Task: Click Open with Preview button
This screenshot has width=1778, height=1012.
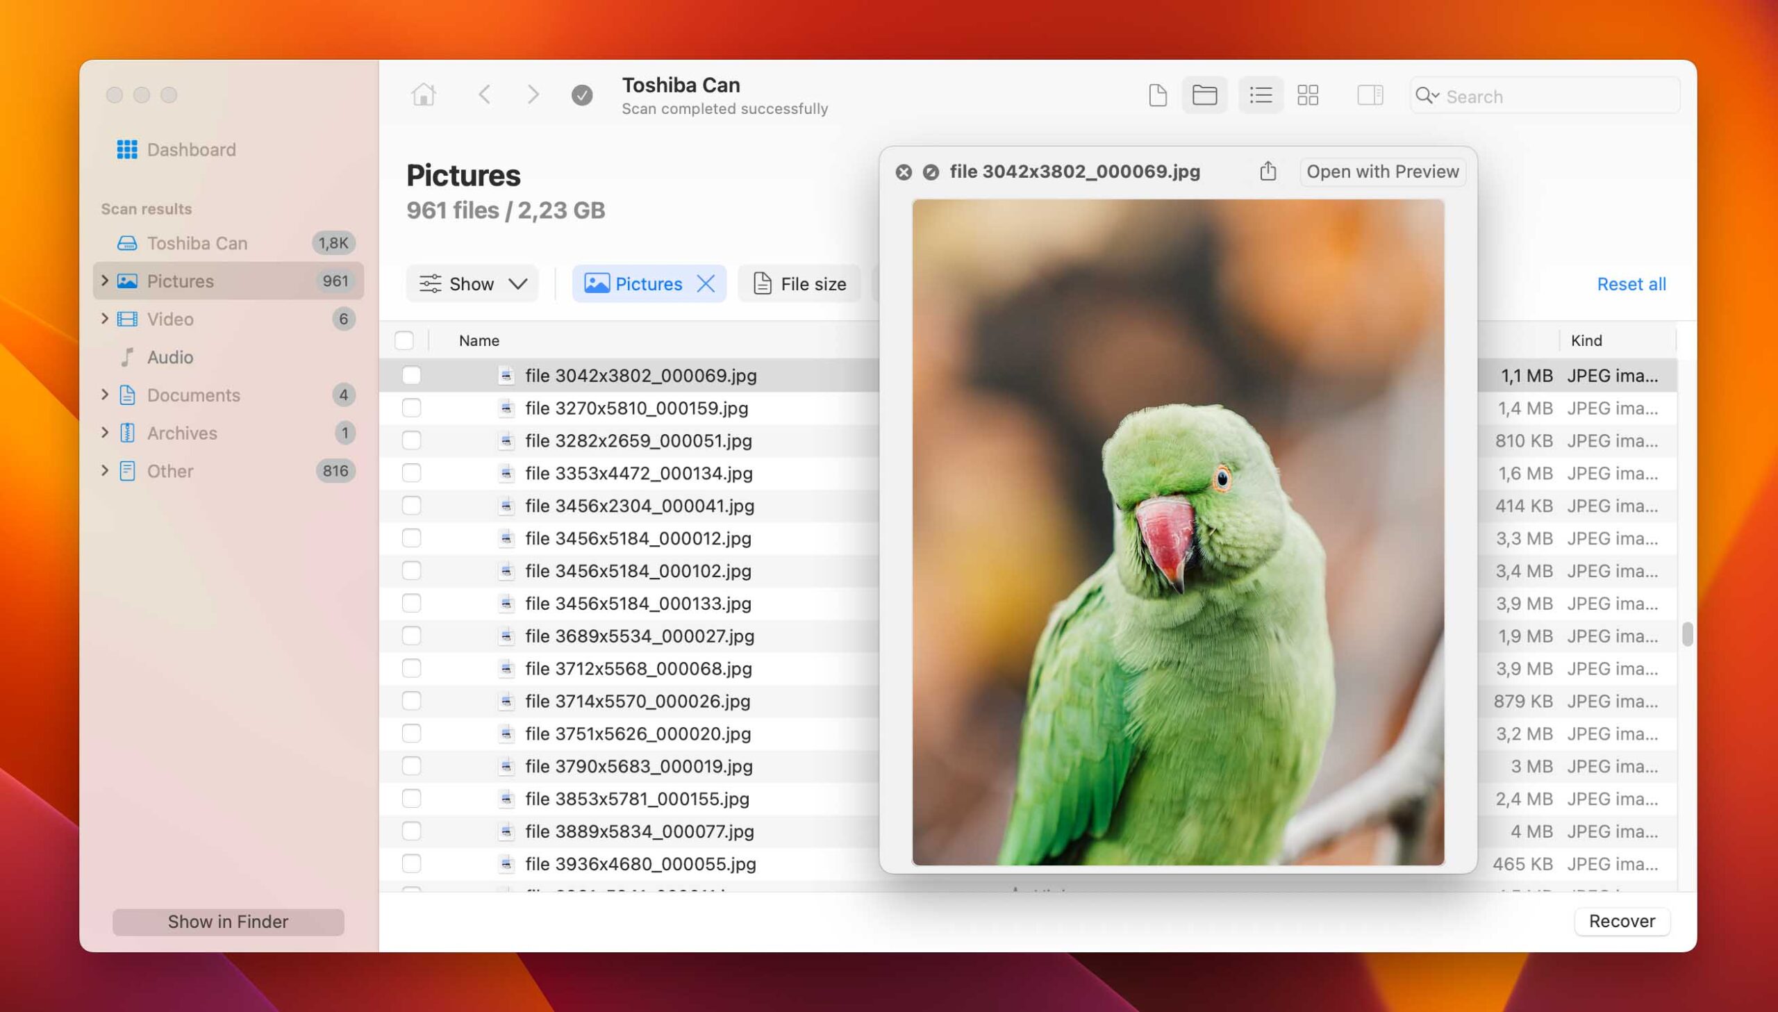Action: click(1383, 172)
